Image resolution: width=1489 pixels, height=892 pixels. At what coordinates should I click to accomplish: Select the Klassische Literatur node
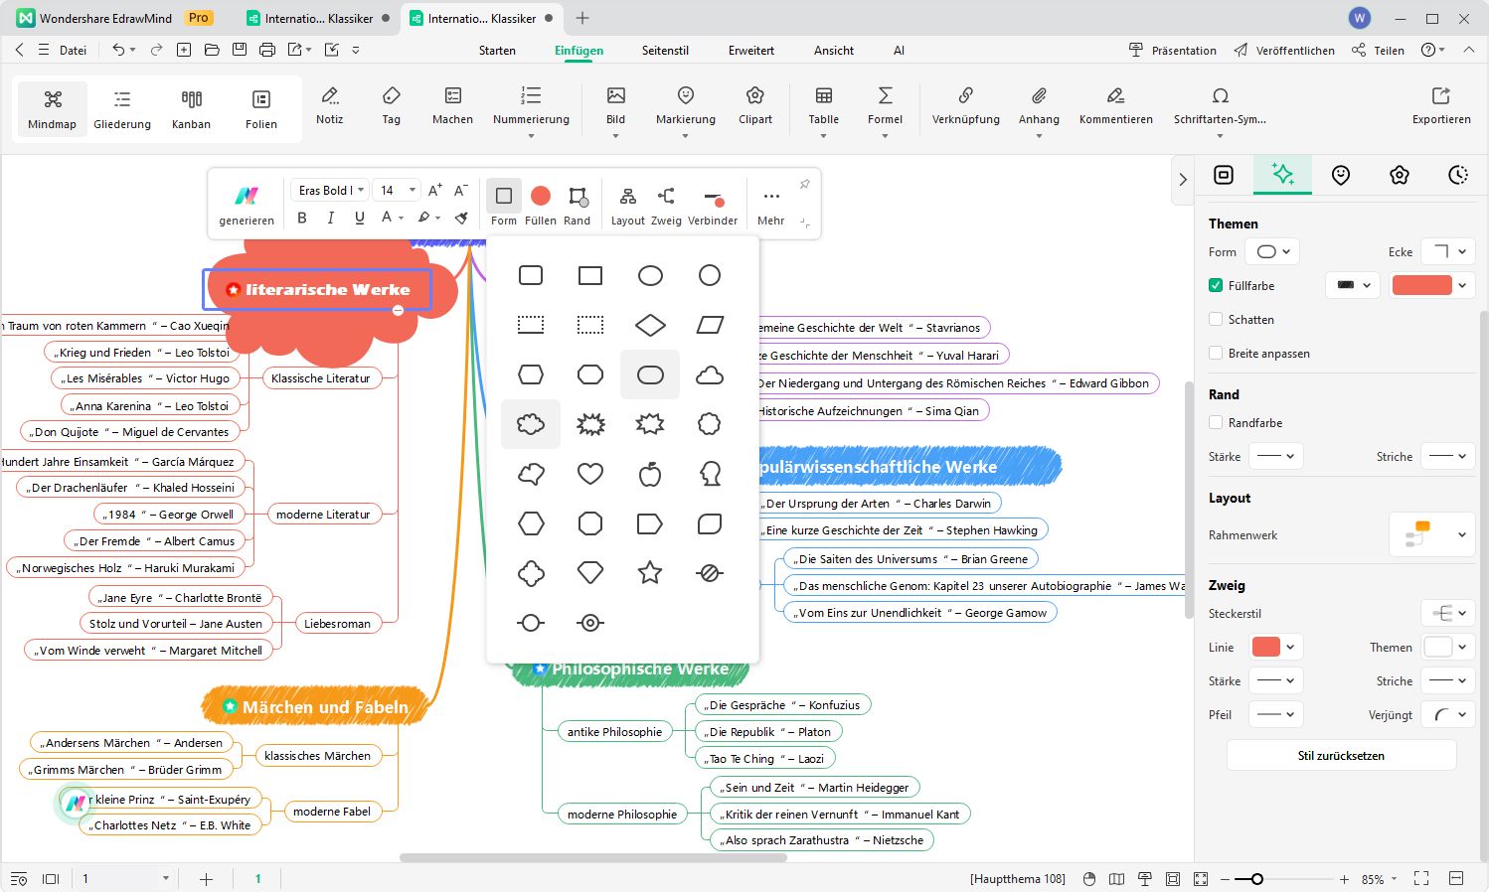coord(320,378)
